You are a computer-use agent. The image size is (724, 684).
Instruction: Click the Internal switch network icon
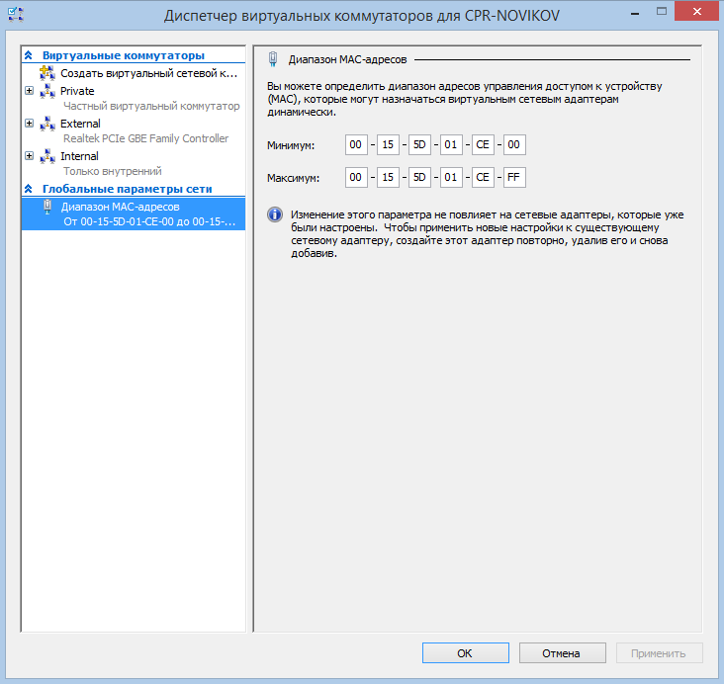point(47,156)
